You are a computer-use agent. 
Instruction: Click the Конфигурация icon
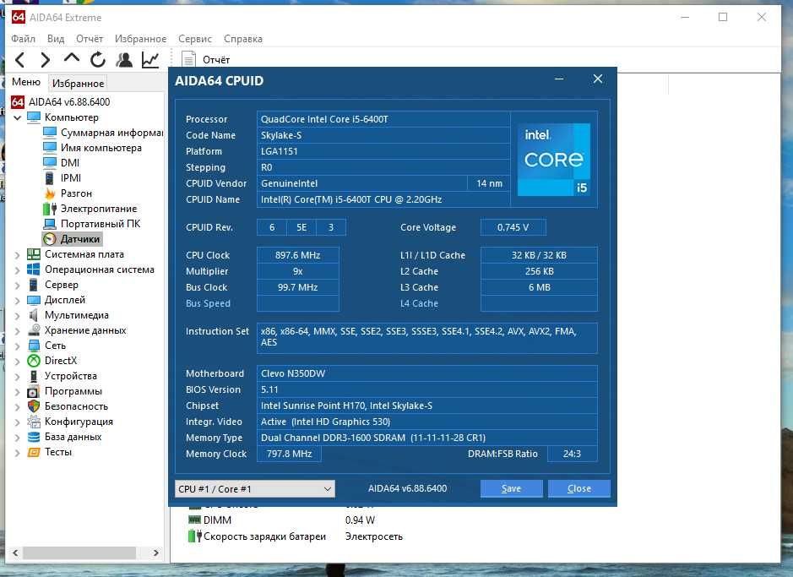(x=34, y=422)
